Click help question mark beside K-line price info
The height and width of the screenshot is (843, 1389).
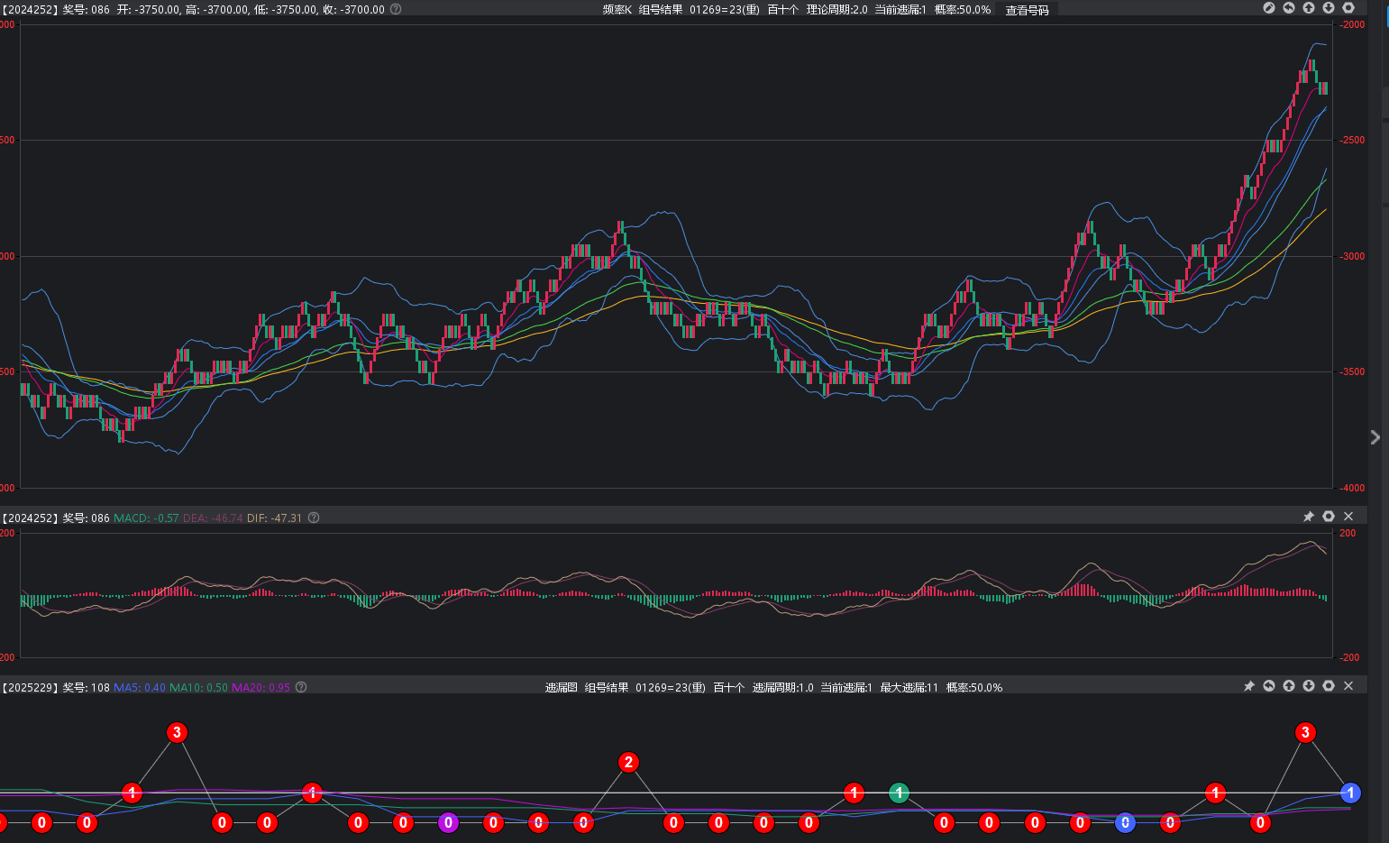396,9
